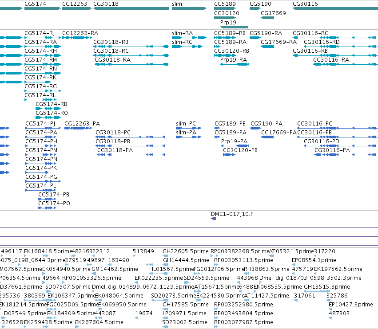Screen dimensions: 378x329
Task: Open the CG30118 gene label
Action: [x=106, y=4]
